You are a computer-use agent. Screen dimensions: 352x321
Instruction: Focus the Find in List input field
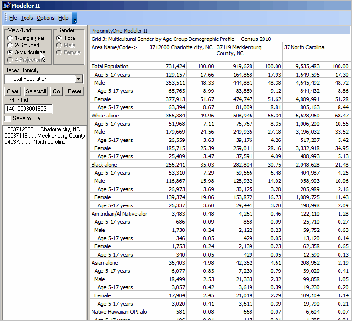click(28, 109)
